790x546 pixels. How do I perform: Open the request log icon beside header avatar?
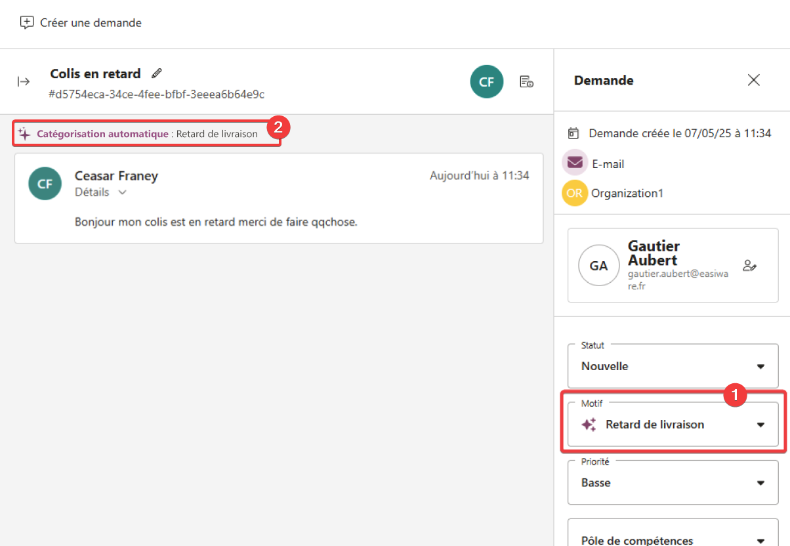coord(526,81)
